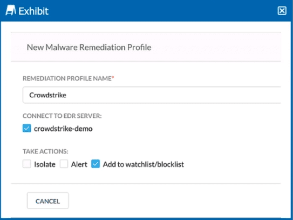Image resolution: width=293 pixels, height=220 pixels.
Task: Focus the Remediation Profile Name input field
Action: click(152, 95)
